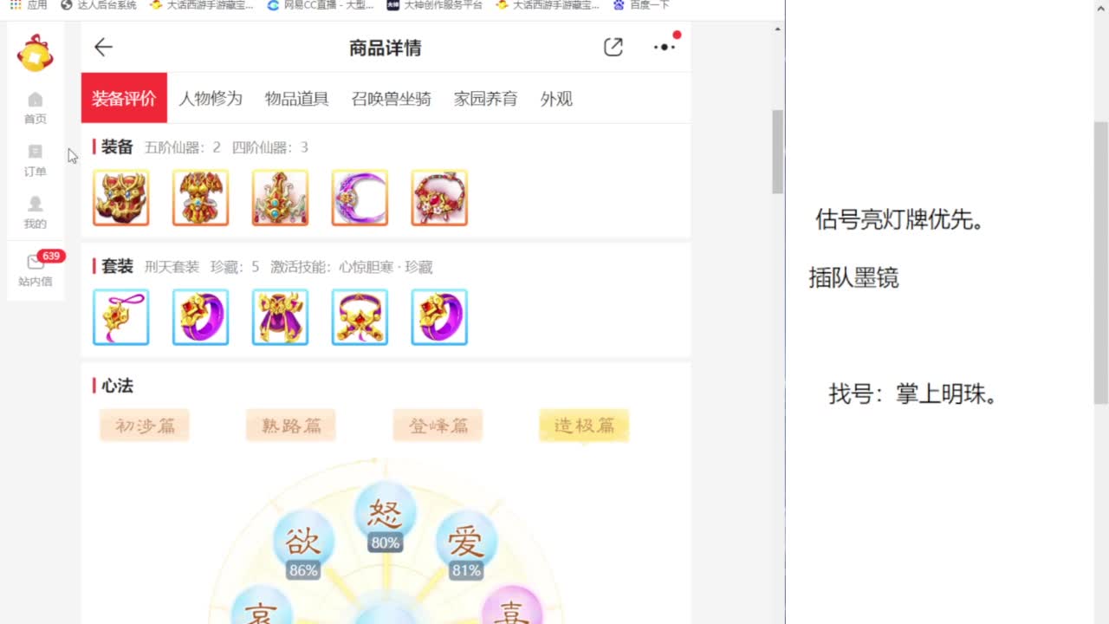Open the three-dot more menu
Viewport: 1109px width, 624px height.
click(665, 47)
